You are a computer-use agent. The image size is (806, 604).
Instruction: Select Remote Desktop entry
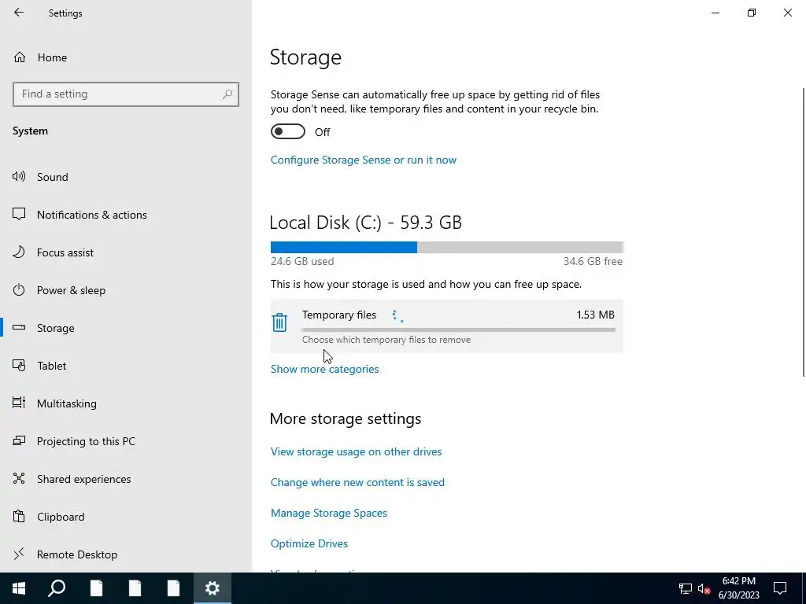point(77,554)
